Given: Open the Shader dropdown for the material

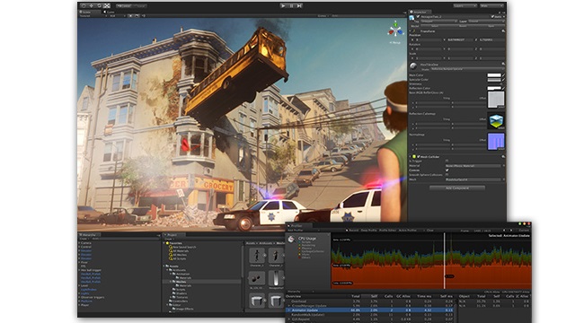Looking at the screenshot, I should [467, 69].
